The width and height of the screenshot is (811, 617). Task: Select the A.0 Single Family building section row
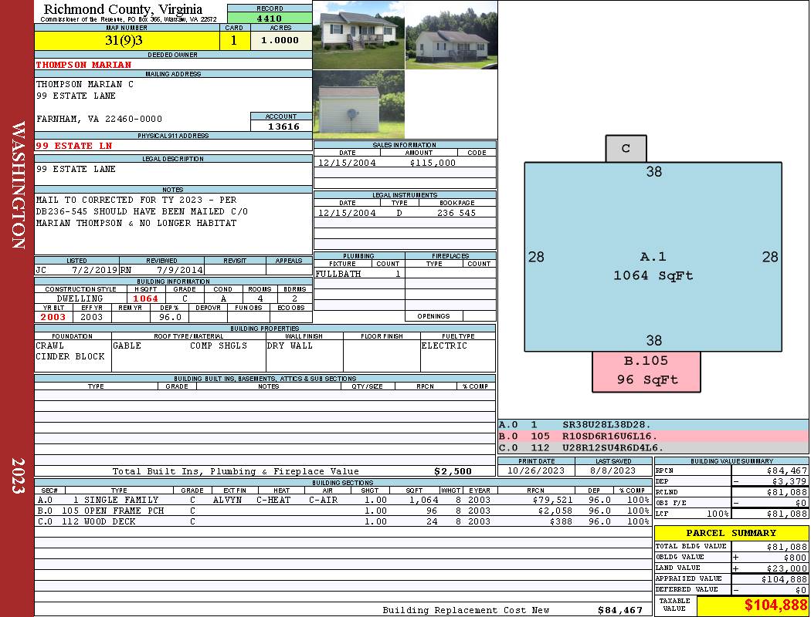coord(343,500)
